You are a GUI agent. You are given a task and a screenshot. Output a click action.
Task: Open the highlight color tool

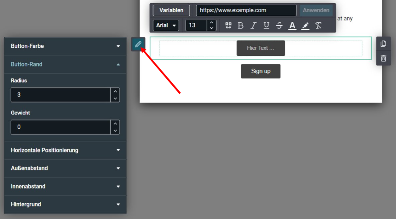[x=305, y=25]
